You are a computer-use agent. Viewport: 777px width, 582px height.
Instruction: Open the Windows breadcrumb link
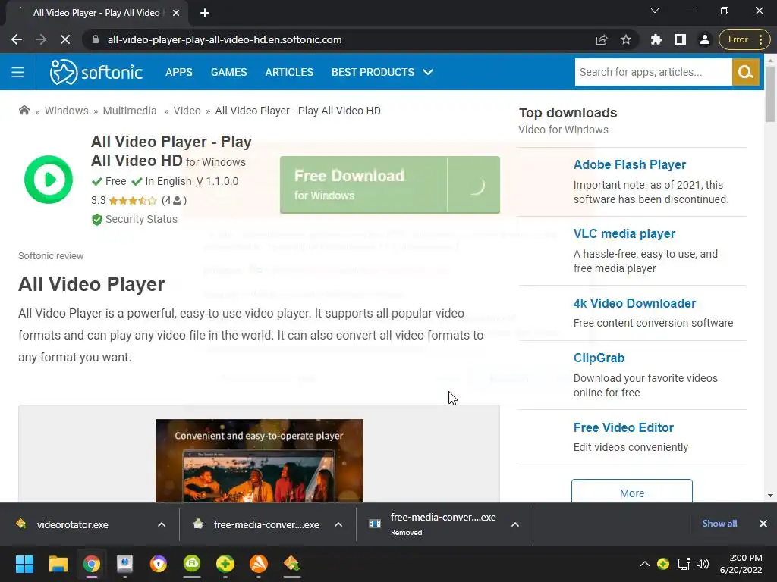pos(67,111)
